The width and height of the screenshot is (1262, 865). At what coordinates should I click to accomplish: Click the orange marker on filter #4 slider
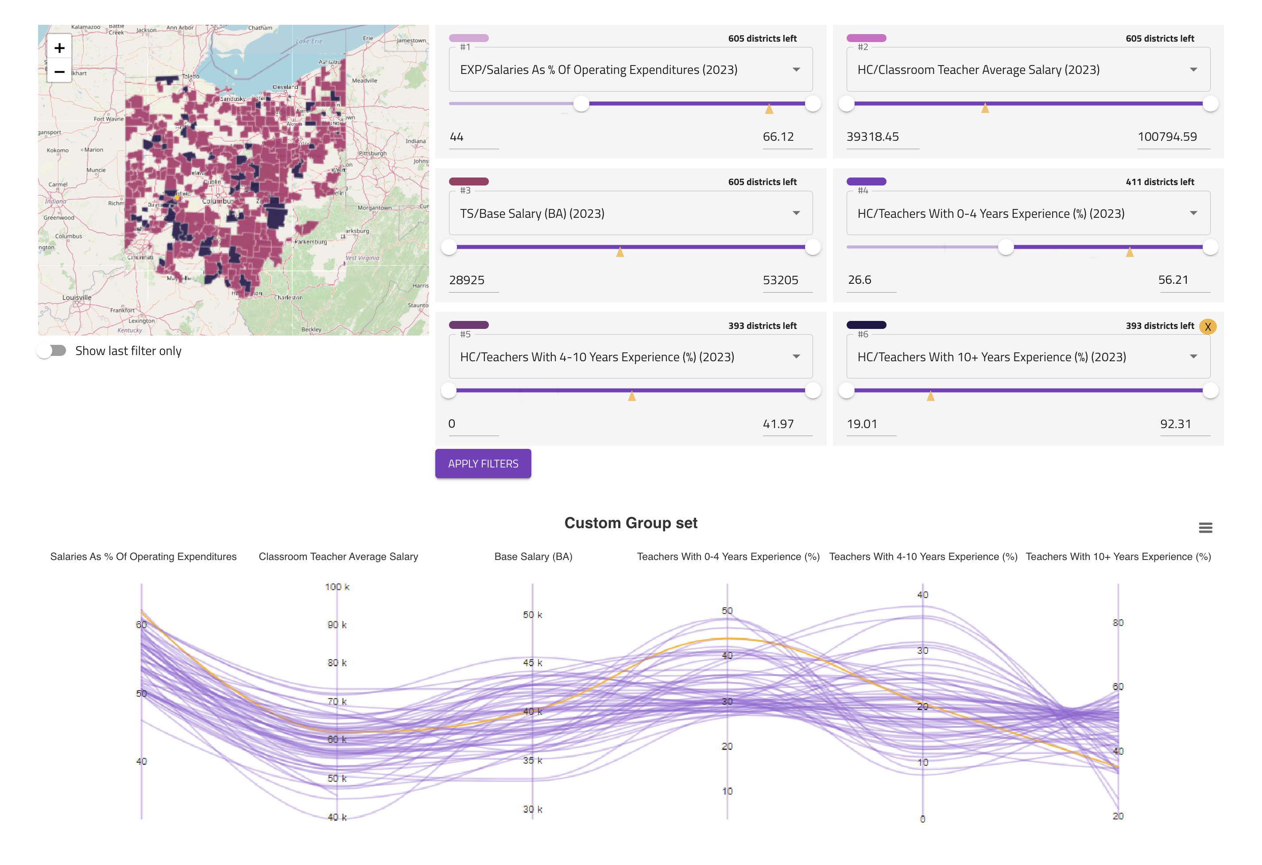[x=1130, y=252]
